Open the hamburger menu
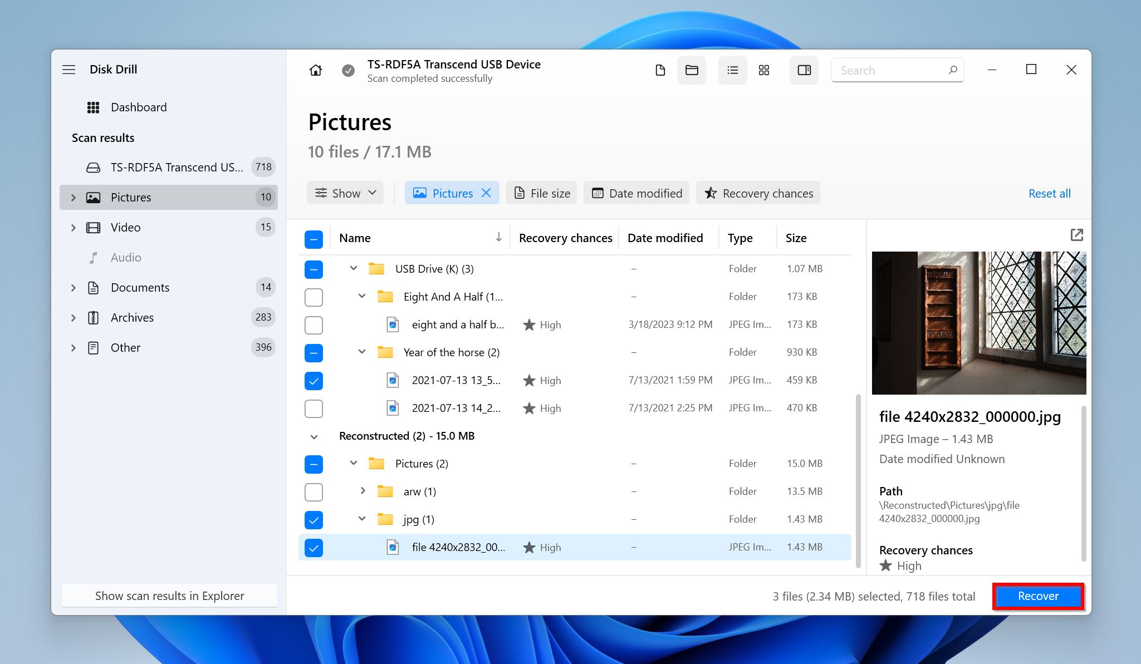 [69, 69]
